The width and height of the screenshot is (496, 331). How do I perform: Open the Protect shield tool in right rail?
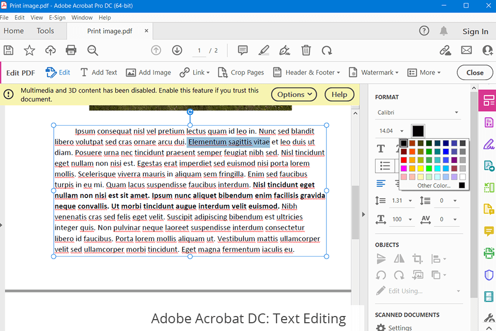489,275
